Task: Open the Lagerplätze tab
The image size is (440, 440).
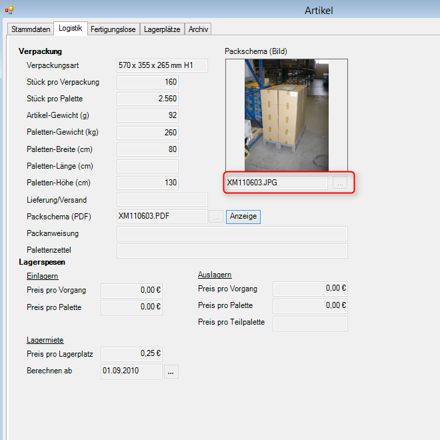Action: pos(162,29)
